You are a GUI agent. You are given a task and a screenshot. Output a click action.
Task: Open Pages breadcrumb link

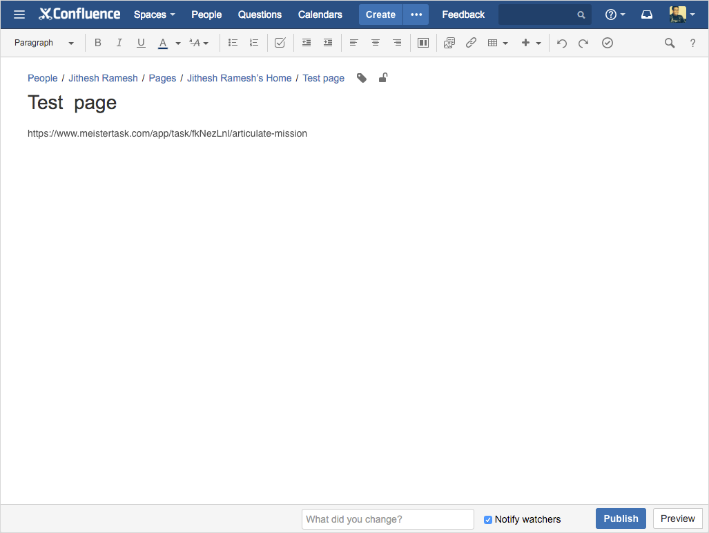[162, 78]
